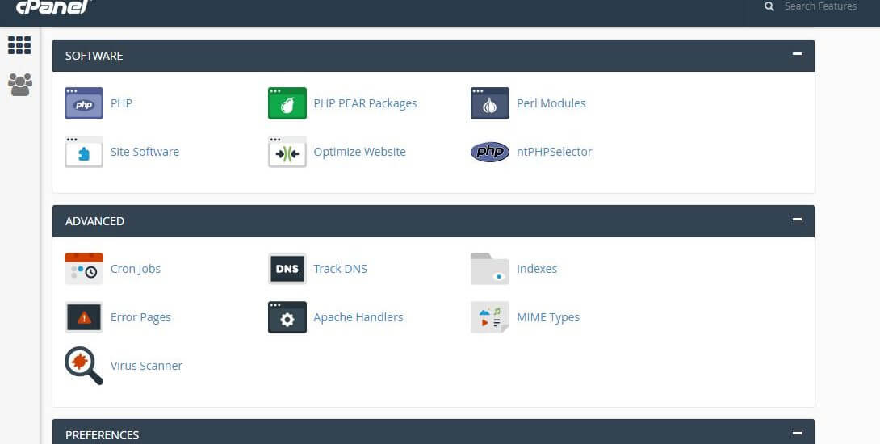Open the Cron Jobs link
Screen dimensions: 880x444
(x=136, y=269)
